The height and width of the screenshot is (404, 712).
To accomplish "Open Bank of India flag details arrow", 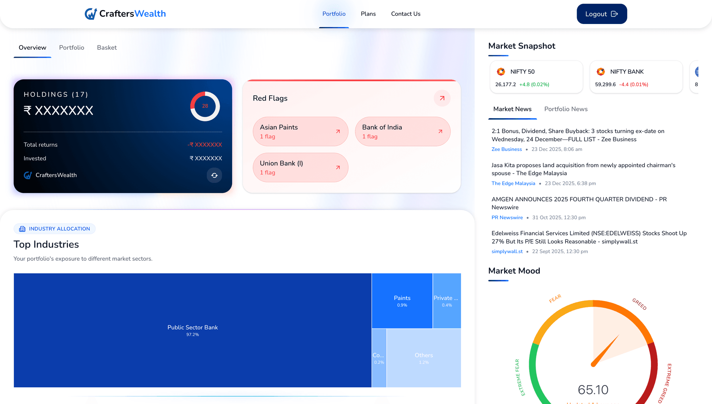I will coord(440,131).
